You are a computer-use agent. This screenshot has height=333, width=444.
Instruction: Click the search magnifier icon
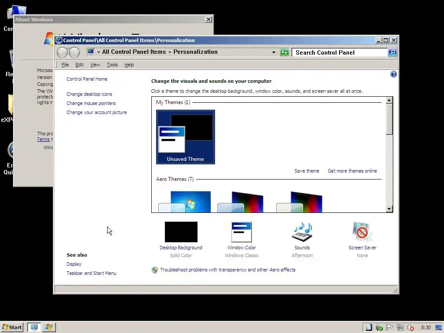click(x=392, y=52)
